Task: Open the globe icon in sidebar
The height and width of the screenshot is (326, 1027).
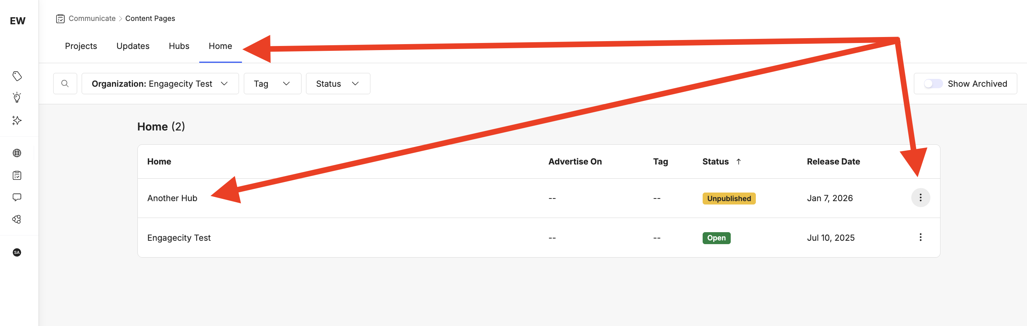Action: pos(17,153)
